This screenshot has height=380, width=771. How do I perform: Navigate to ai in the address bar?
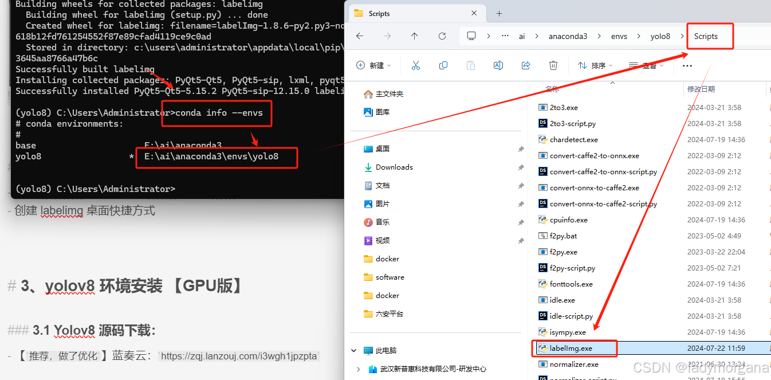tap(522, 36)
